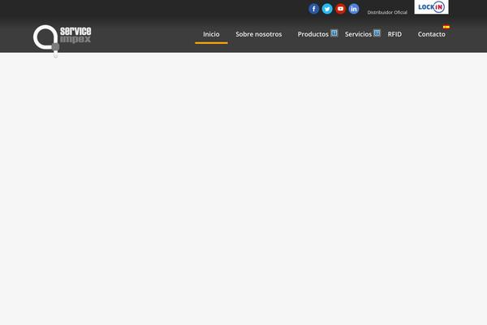Screen dimensions: 487x325
Task: Navigate to the RFID page
Action: (x=394, y=34)
